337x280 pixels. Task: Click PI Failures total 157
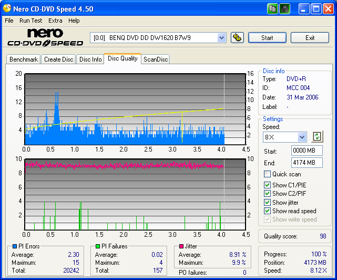click(x=158, y=271)
